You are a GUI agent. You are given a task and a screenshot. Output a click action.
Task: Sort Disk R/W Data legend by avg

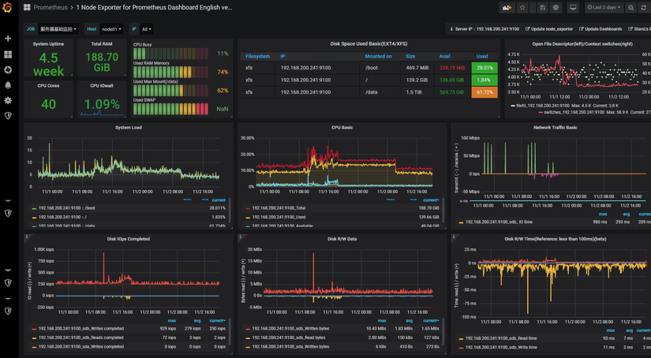click(410, 321)
